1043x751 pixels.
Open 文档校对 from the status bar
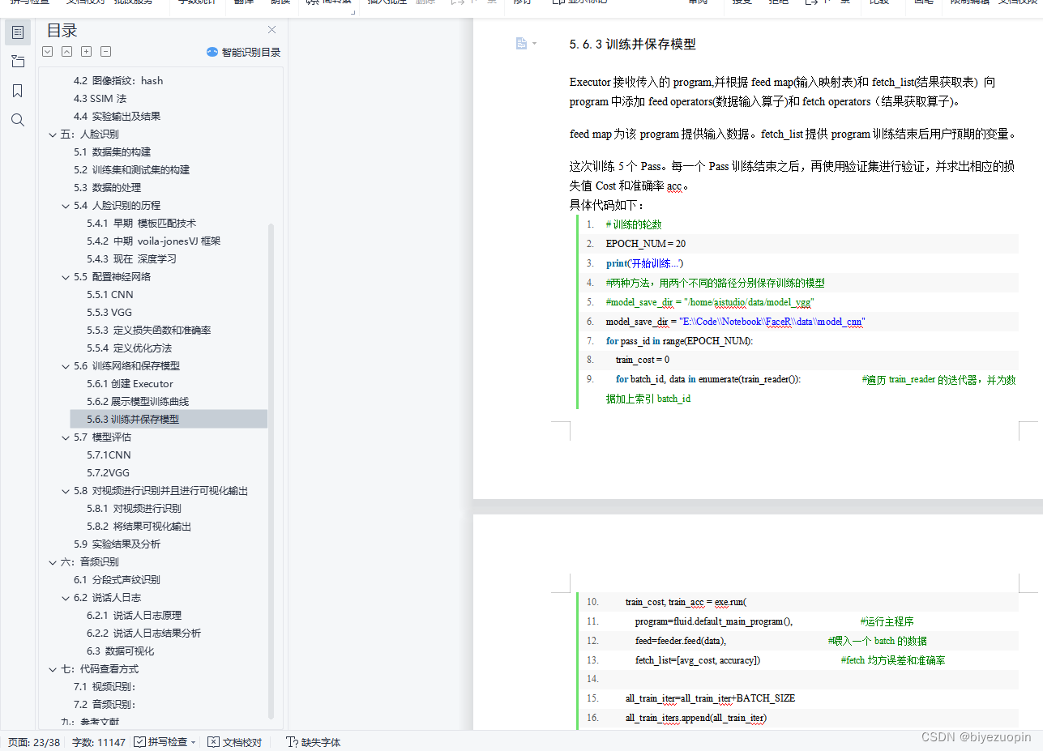[235, 742]
